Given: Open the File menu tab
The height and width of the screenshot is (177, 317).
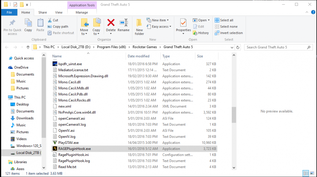Looking at the screenshot, I should (9, 12).
